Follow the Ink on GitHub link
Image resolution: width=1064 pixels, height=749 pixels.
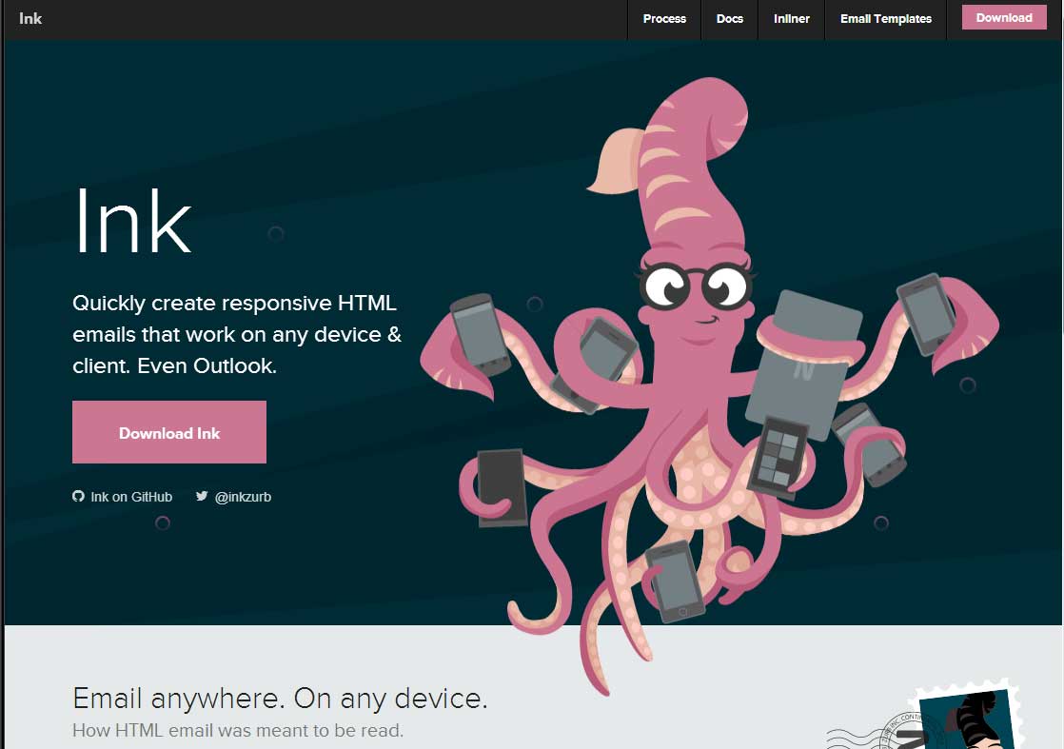131,497
